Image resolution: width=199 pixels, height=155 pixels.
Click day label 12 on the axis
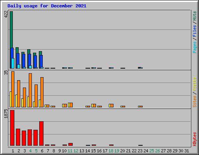(76, 151)
